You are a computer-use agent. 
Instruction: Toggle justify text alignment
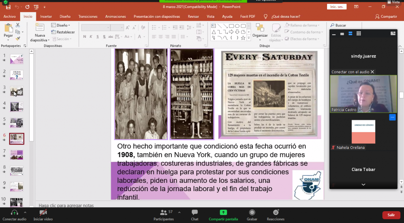click(174, 37)
